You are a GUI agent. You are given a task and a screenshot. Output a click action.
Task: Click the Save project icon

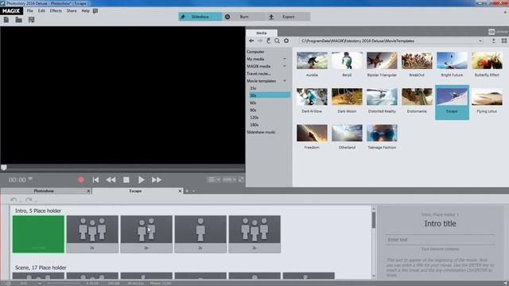tap(32, 20)
